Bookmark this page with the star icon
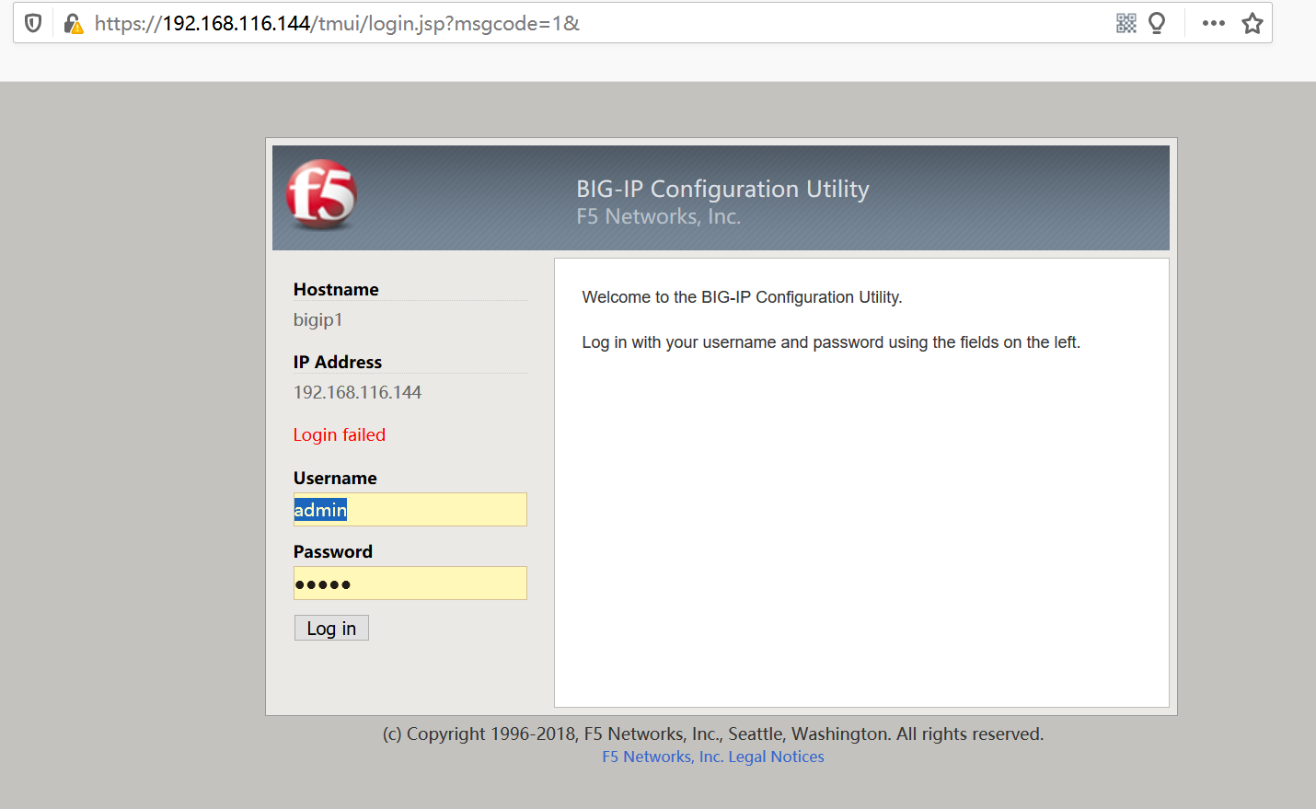Screen dimensions: 1316x809 click(x=1253, y=23)
